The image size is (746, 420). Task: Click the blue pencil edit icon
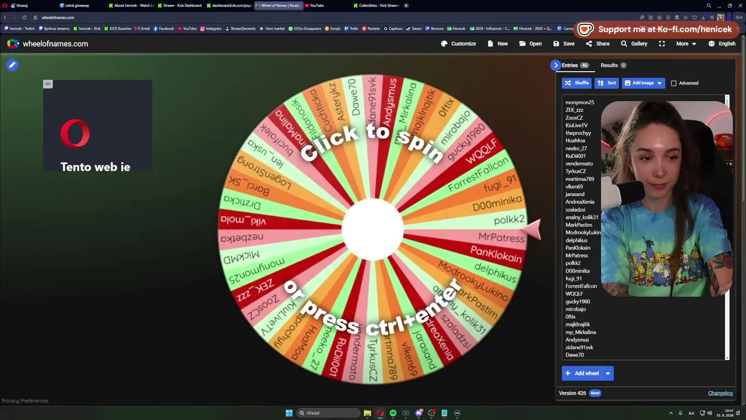point(12,65)
